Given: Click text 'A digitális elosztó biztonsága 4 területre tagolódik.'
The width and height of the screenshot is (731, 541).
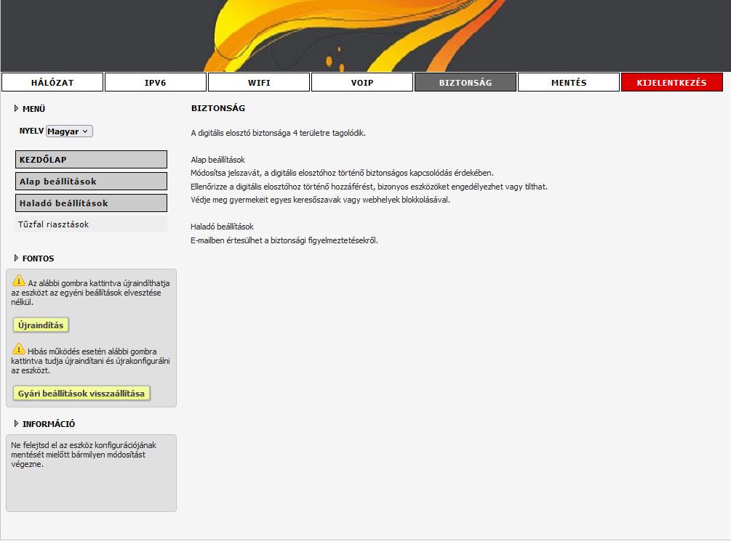Looking at the screenshot, I should tap(279, 133).
